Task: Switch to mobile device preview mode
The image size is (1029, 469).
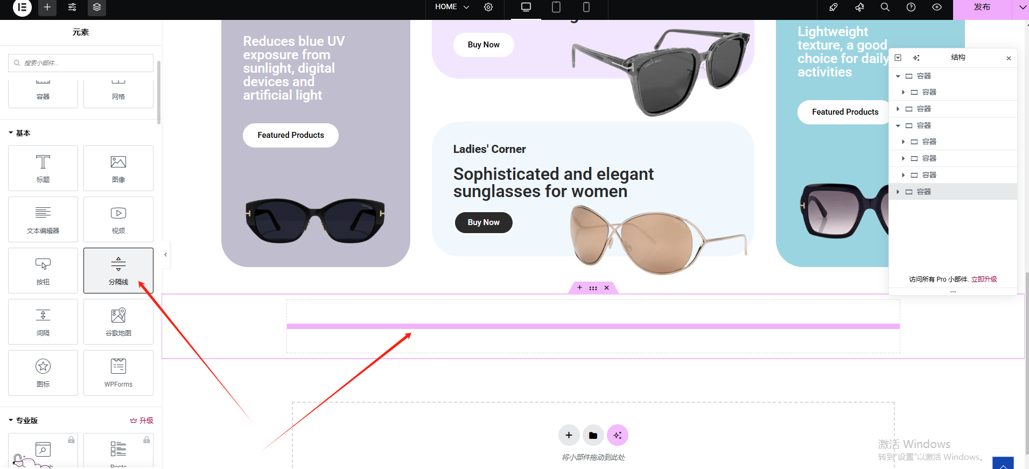Action: point(586,8)
